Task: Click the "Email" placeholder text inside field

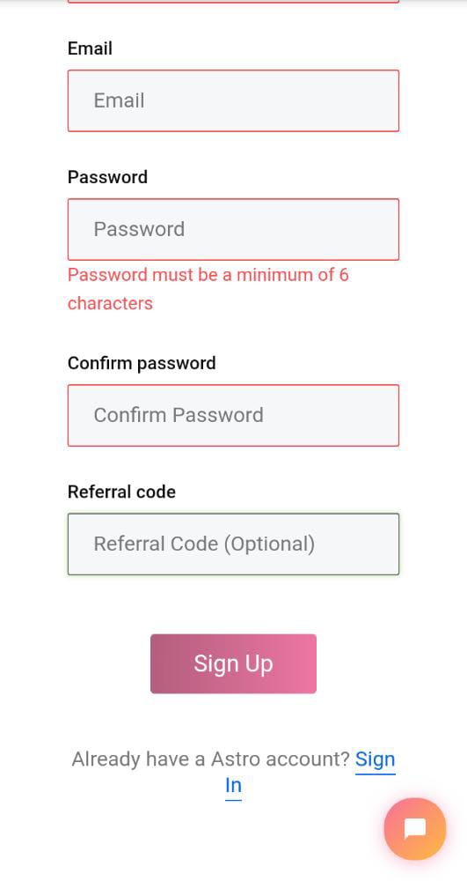Action: (x=119, y=100)
